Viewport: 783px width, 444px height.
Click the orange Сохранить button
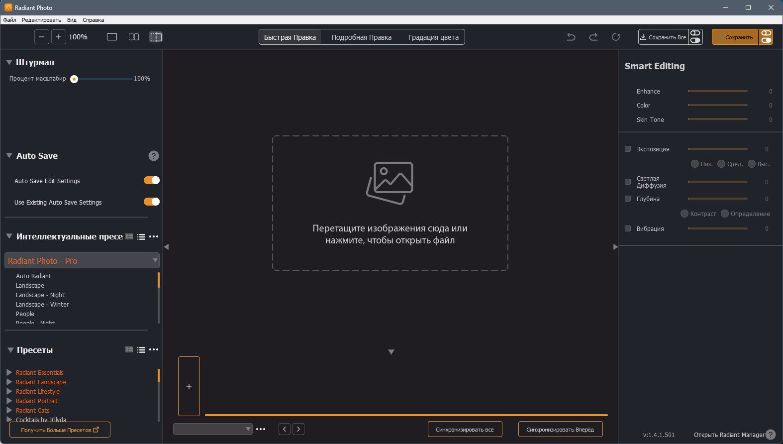[x=735, y=37]
